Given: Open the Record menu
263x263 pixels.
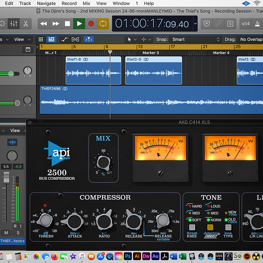Looking at the screenshot, I should coord(69,3).
